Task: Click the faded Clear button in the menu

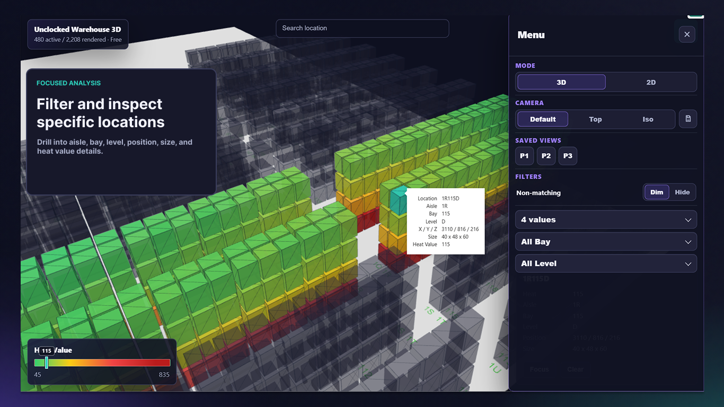Action: (x=575, y=369)
